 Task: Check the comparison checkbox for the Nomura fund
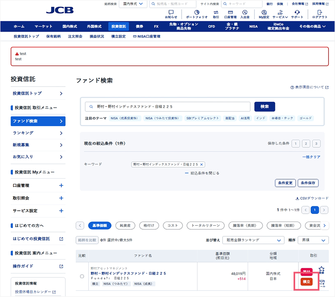82,276
